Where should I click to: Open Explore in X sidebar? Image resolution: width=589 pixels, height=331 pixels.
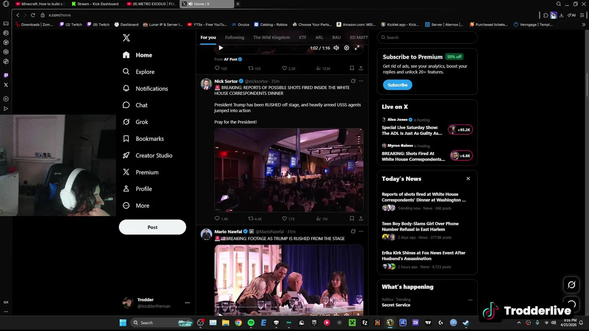pos(139,72)
